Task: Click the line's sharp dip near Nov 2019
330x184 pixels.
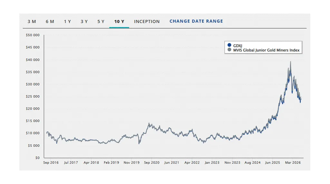Action: [x=139, y=143]
